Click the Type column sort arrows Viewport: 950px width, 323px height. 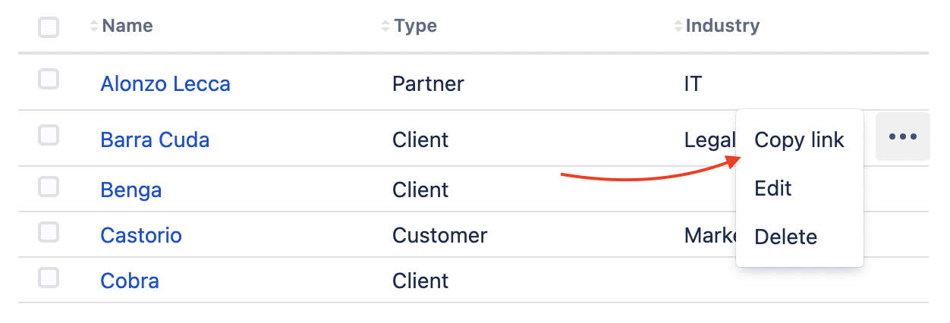(386, 27)
